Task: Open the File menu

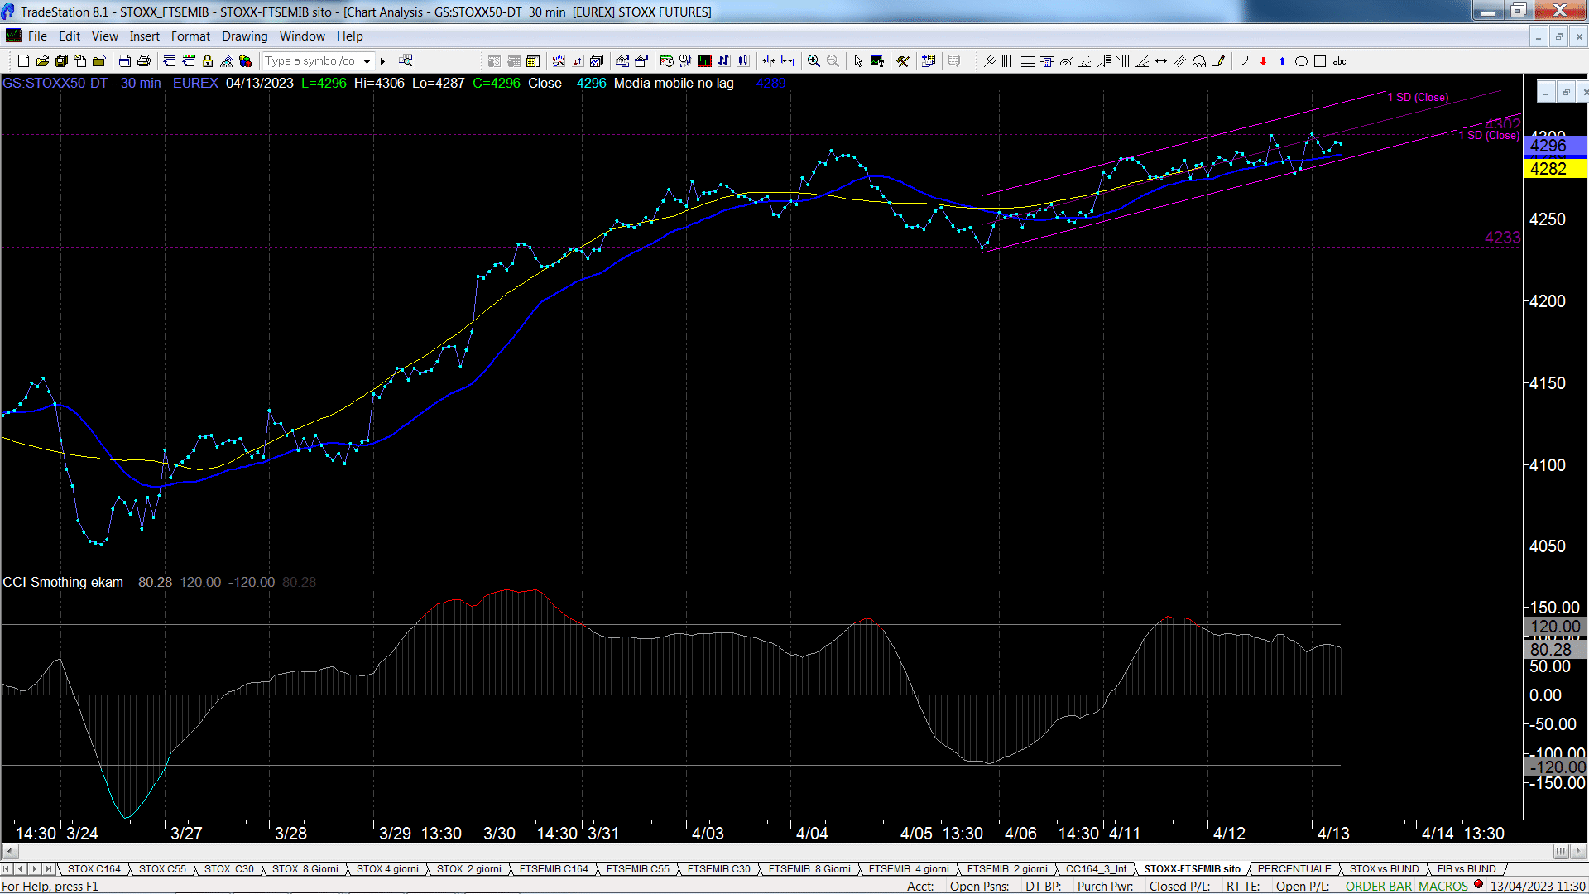Action: 37,36
